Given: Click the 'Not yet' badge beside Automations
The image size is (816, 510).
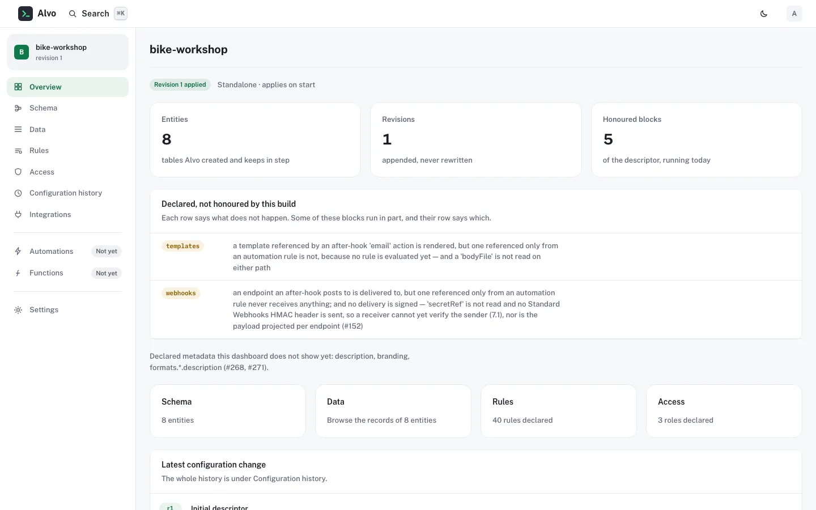Looking at the screenshot, I should tap(107, 251).
